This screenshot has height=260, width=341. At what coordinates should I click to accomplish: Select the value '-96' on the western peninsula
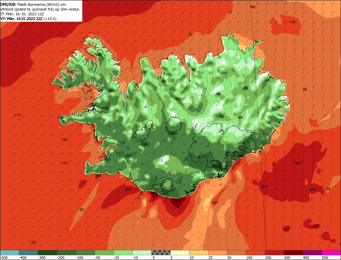[x=61, y=117]
